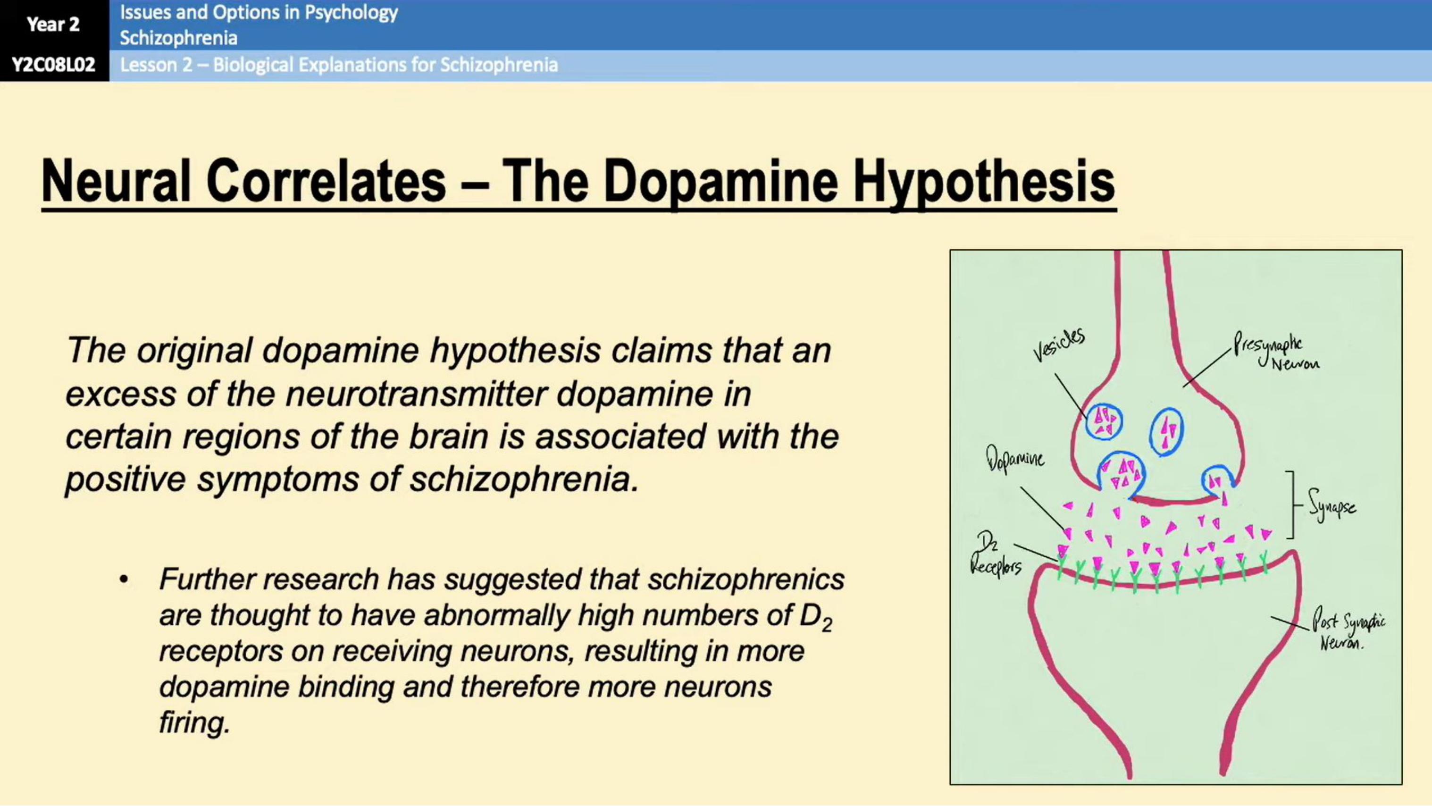
Task: Click the Synapse bracket label
Action: [x=1331, y=506]
